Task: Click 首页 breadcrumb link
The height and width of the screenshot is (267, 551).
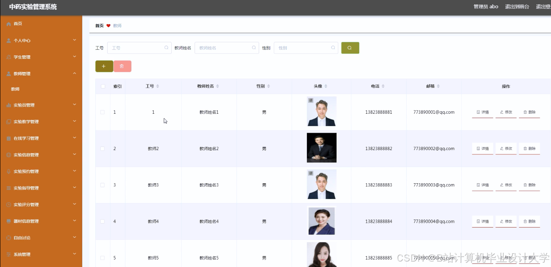Action: click(x=99, y=26)
